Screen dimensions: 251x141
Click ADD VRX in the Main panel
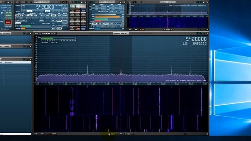pos(8,13)
